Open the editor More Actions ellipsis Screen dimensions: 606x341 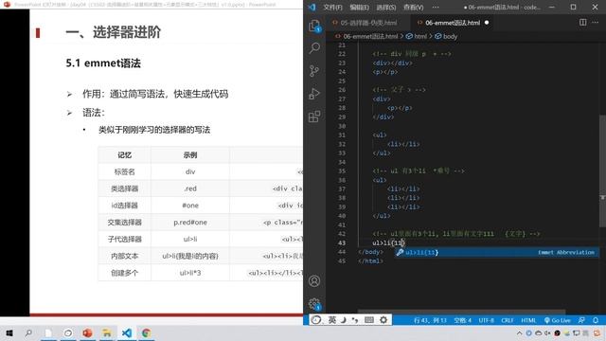point(596,23)
